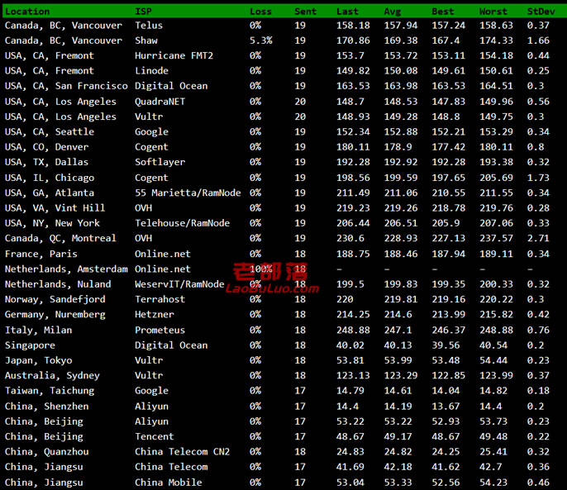Select the Hetzner ISP entry
Screen dimensions: 567x490
pos(155,315)
